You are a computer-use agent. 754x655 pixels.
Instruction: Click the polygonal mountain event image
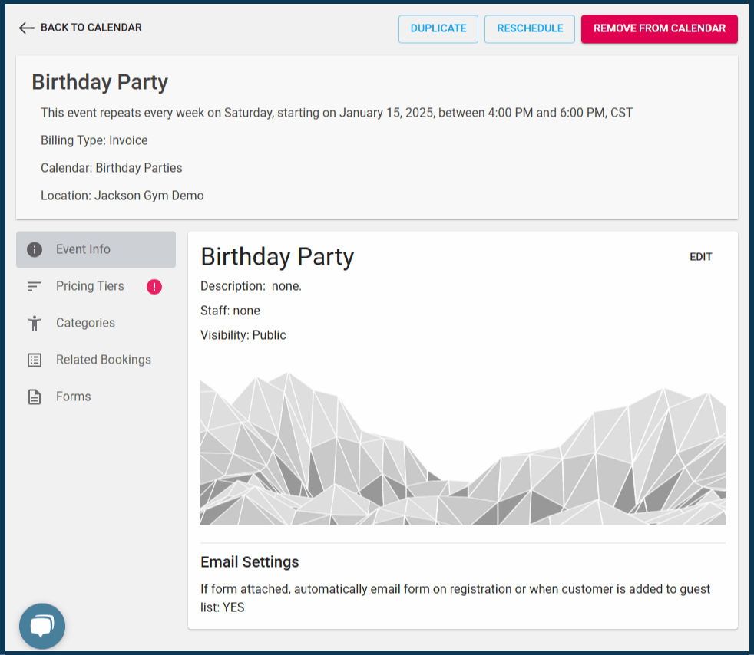click(462, 447)
